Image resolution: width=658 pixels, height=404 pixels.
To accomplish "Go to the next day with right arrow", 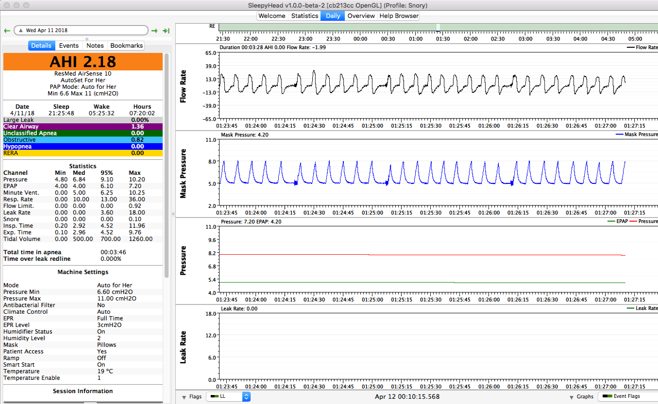I will point(154,30).
